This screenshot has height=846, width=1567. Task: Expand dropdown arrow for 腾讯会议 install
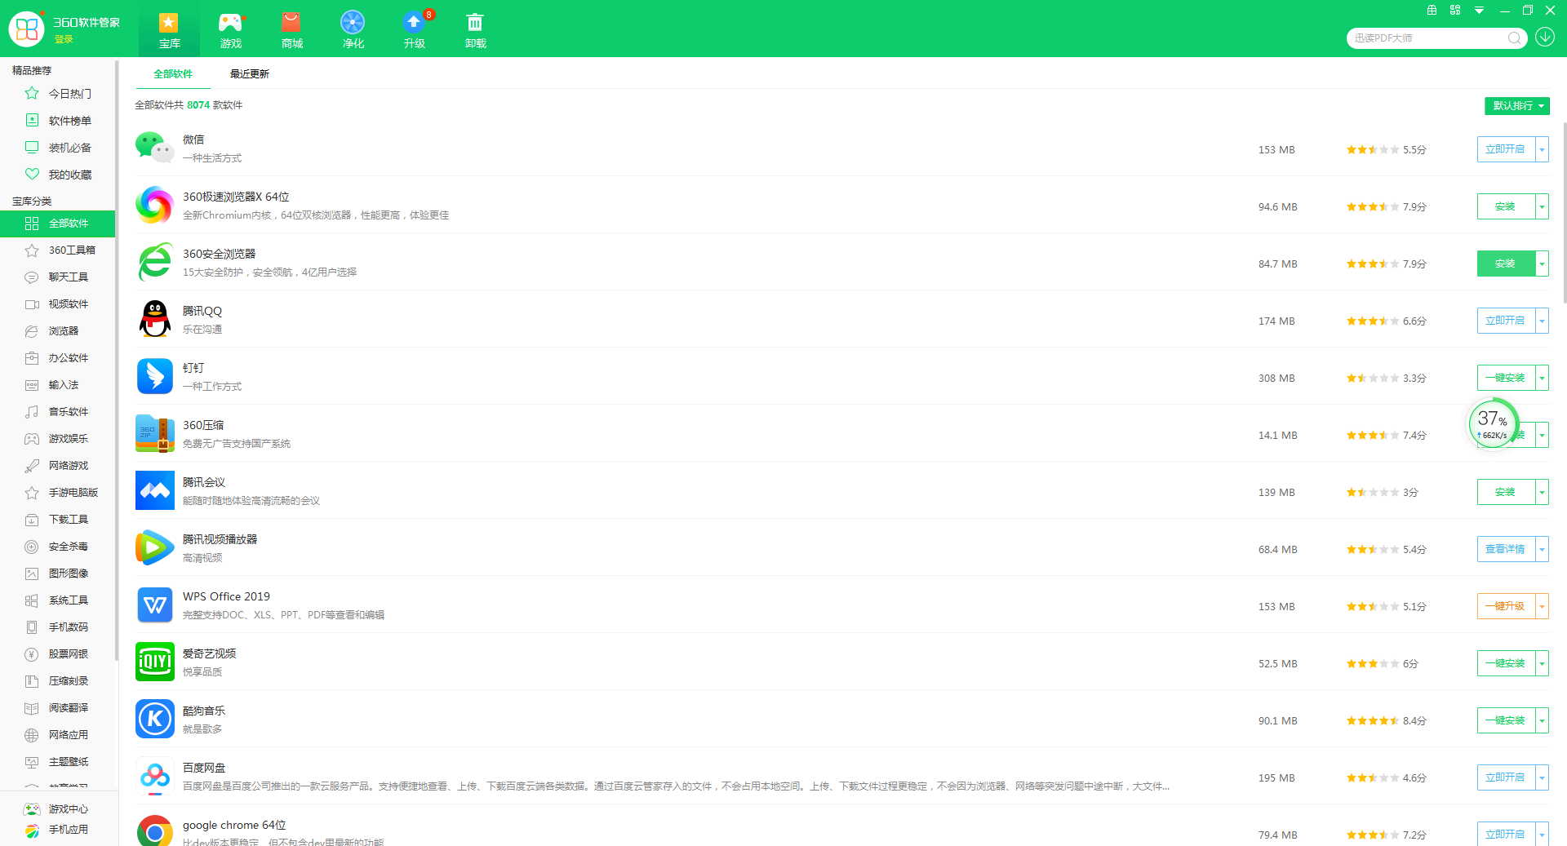1542,492
